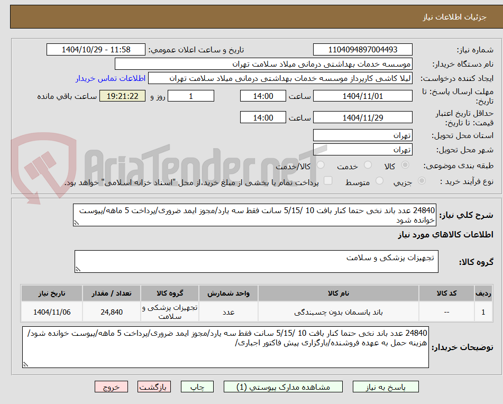Click quantity cell 24,840
Image resolution: width=503 pixels, height=404 pixels.
click(111, 312)
